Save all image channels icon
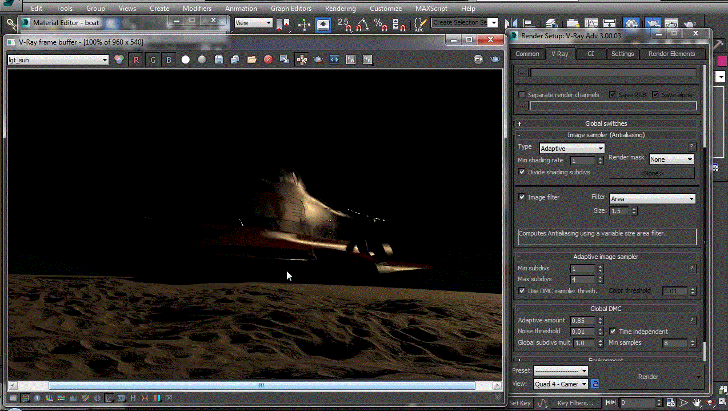 235,59
